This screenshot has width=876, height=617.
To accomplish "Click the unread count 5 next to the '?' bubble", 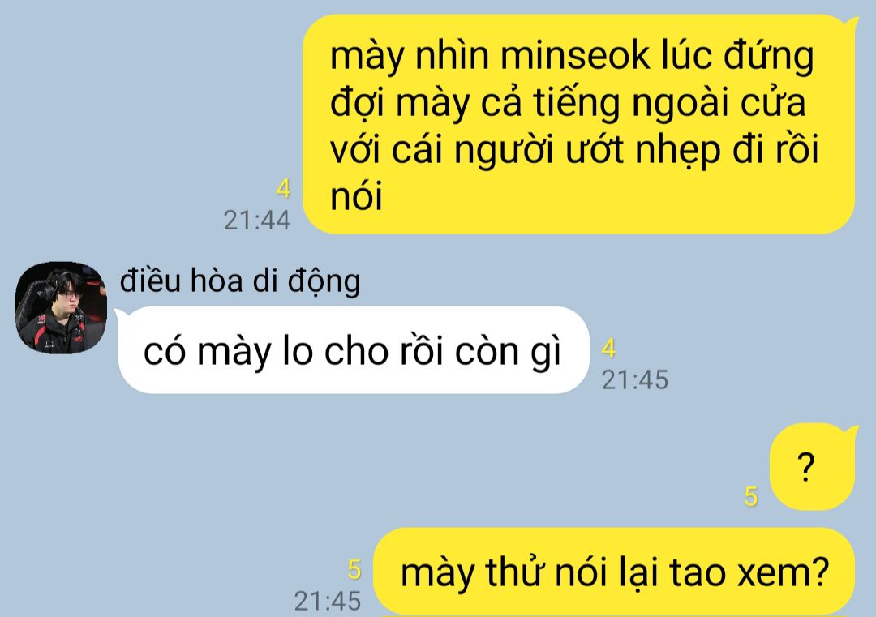I will (x=751, y=496).
